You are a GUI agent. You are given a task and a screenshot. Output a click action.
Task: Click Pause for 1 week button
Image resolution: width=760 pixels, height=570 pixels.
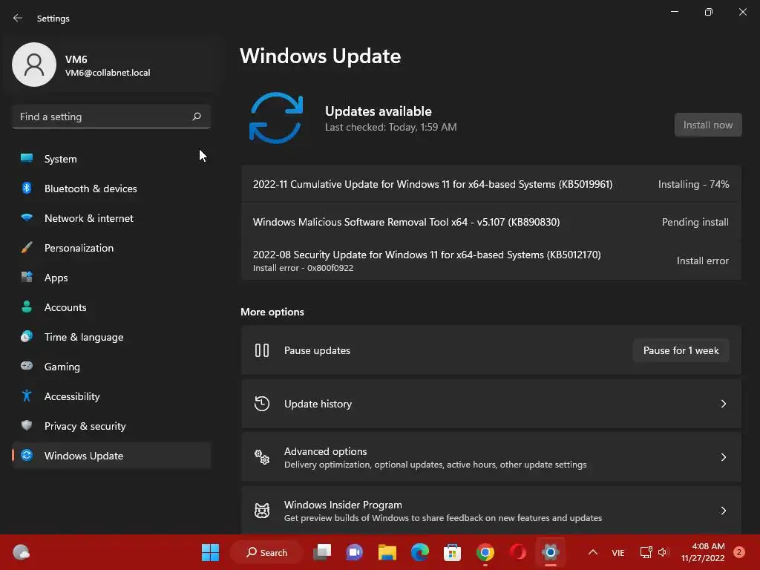click(681, 350)
